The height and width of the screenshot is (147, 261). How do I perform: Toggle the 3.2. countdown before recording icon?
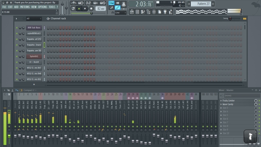[x=88, y=3]
